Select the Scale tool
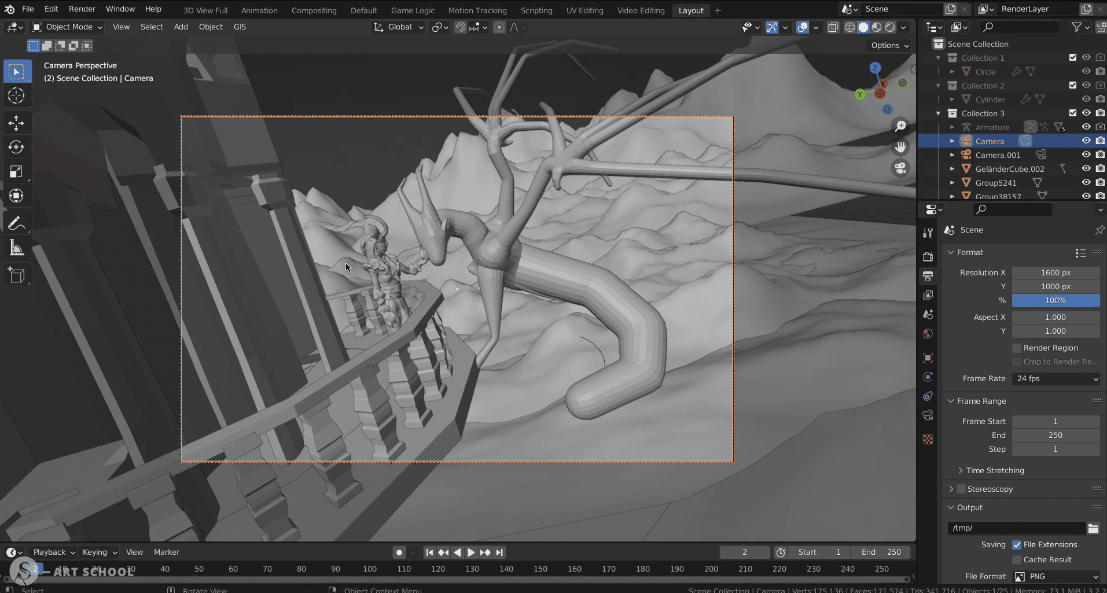This screenshot has height=593, width=1107. 16,171
